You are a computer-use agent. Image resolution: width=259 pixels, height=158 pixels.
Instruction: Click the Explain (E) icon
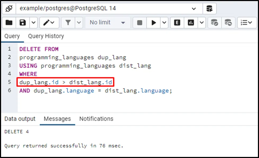click(177, 23)
